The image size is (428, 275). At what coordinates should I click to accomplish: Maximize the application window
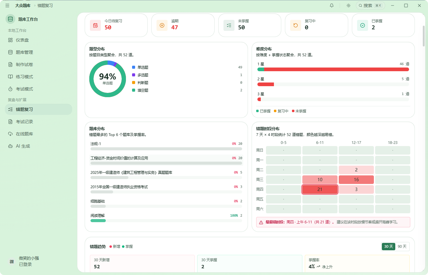click(x=406, y=5)
